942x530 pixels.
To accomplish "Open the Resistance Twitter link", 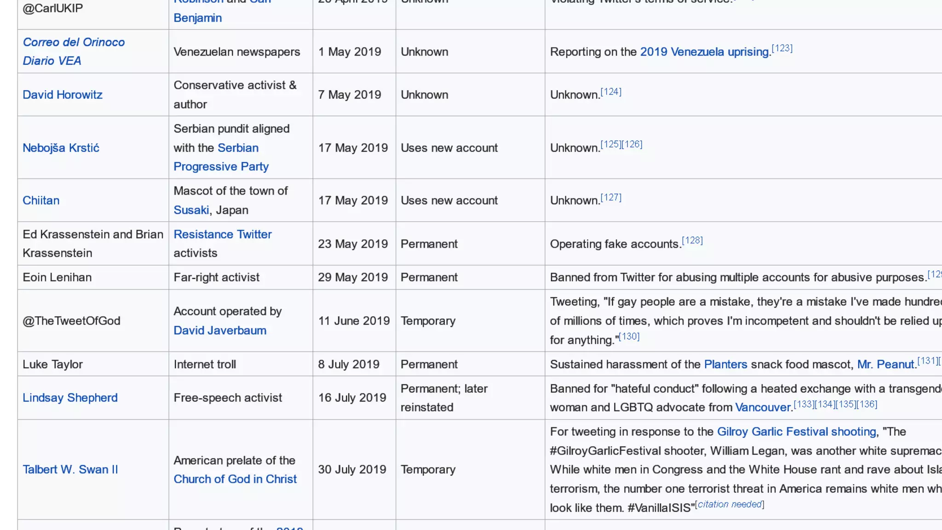I will (223, 235).
